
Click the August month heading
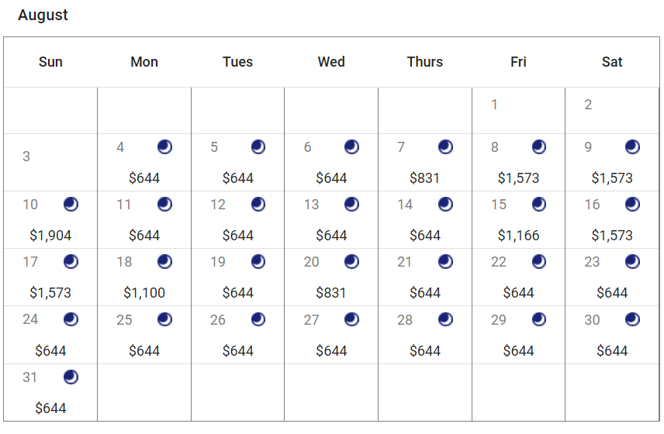pyautogui.click(x=43, y=15)
